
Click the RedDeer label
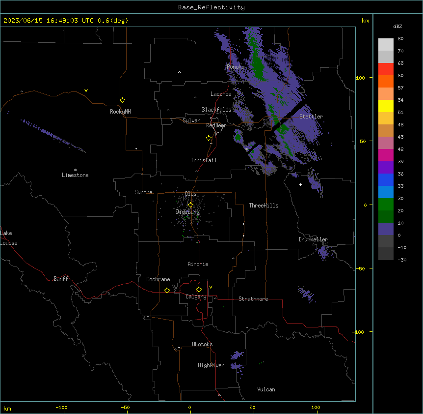tap(216, 125)
